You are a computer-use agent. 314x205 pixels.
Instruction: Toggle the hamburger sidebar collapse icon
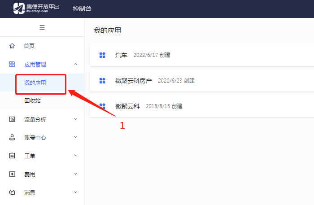(42, 27)
